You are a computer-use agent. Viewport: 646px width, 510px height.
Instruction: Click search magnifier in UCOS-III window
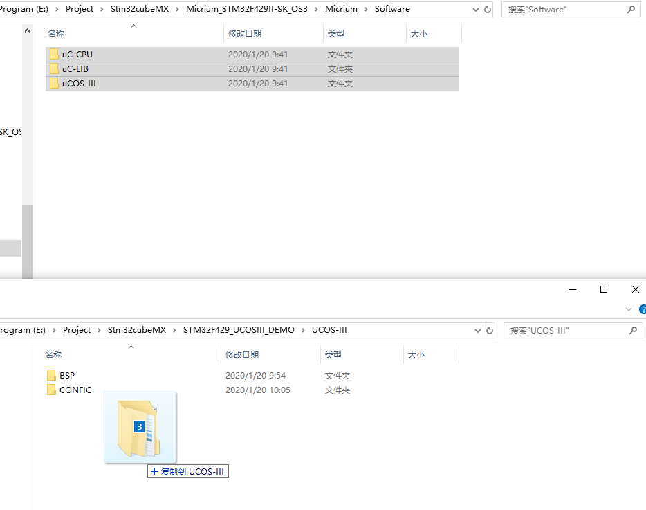point(633,330)
